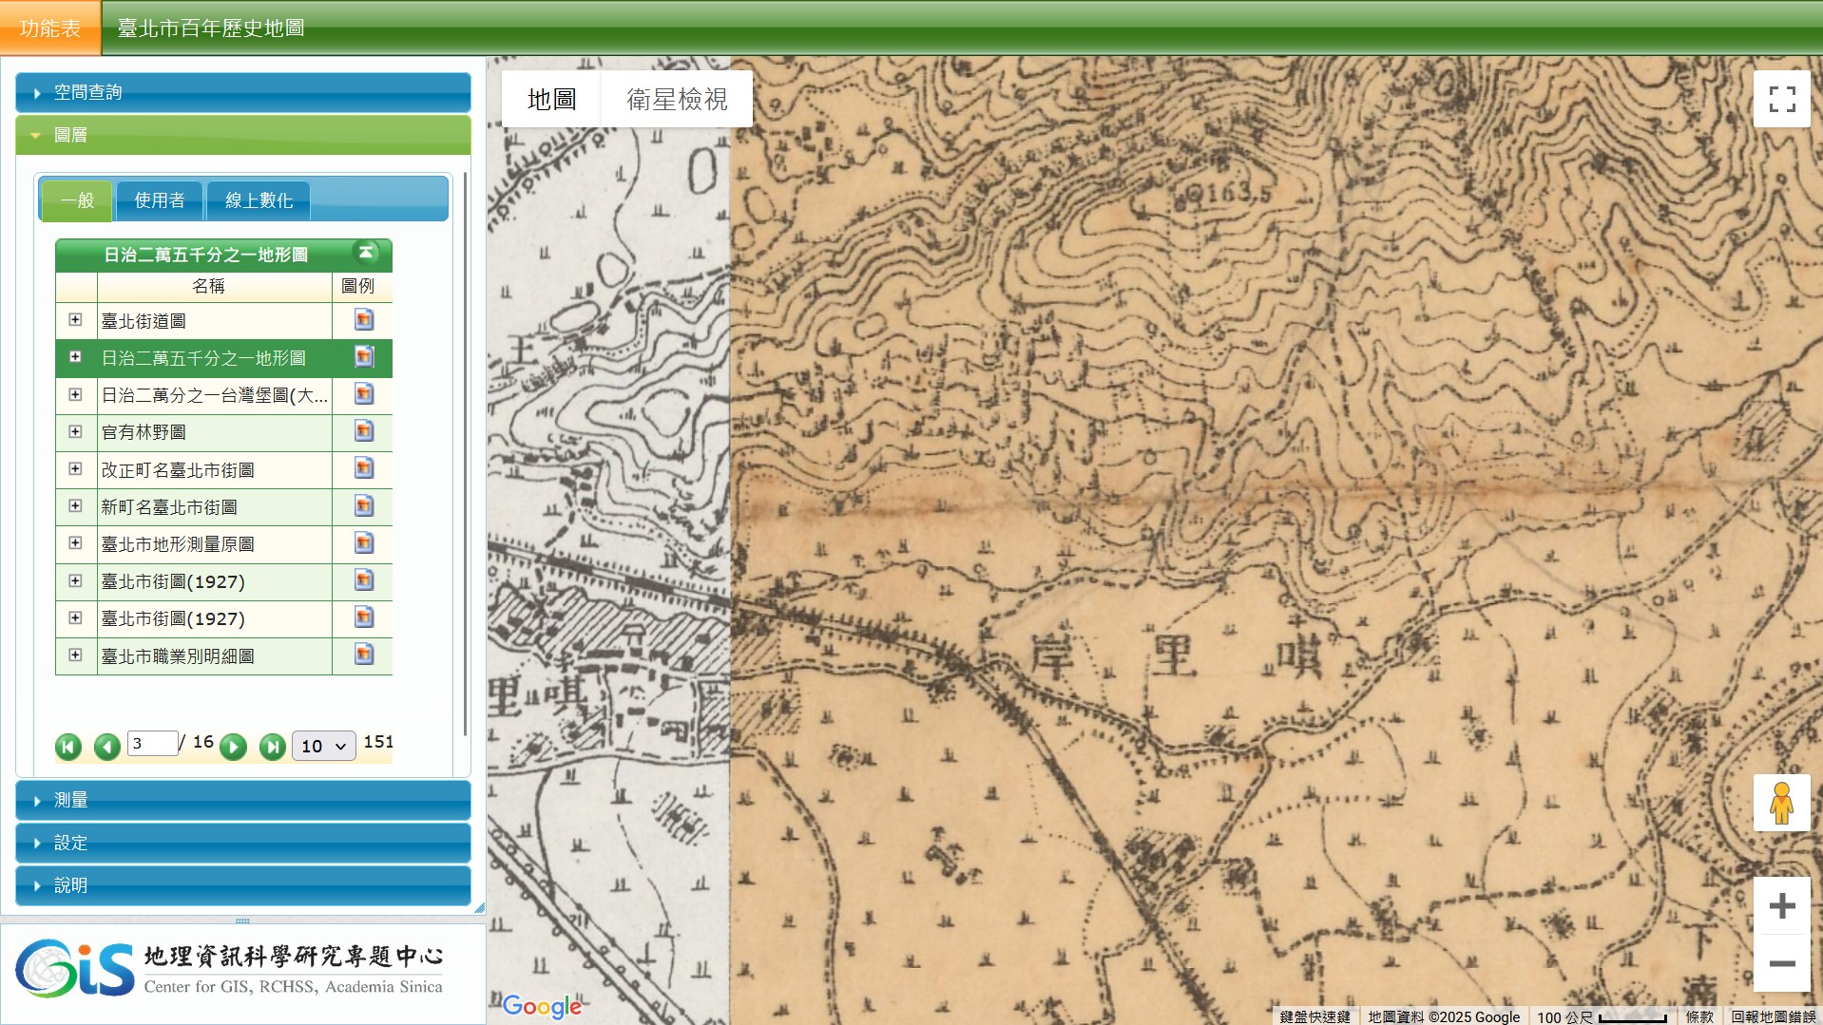Viewport: 1823px width, 1025px height.
Task: Click the layer panel vertical scrollbar
Action: [x=465, y=454]
